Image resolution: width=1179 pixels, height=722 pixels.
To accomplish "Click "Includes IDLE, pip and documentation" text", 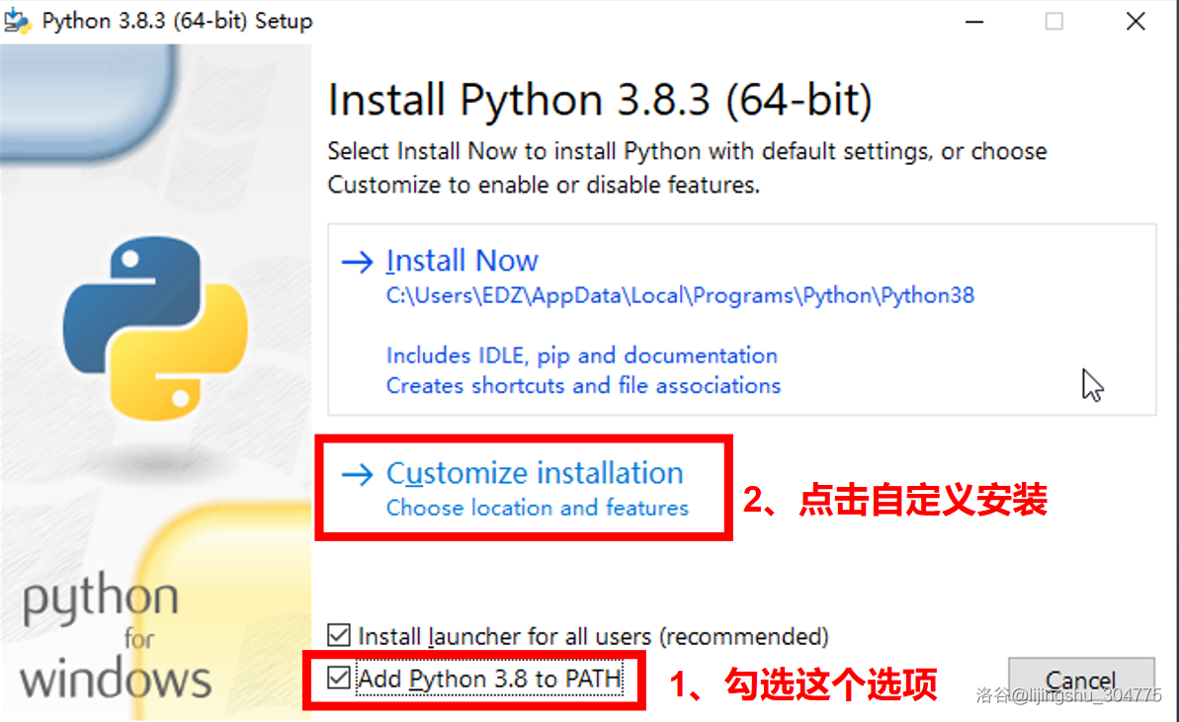I will click(581, 356).
